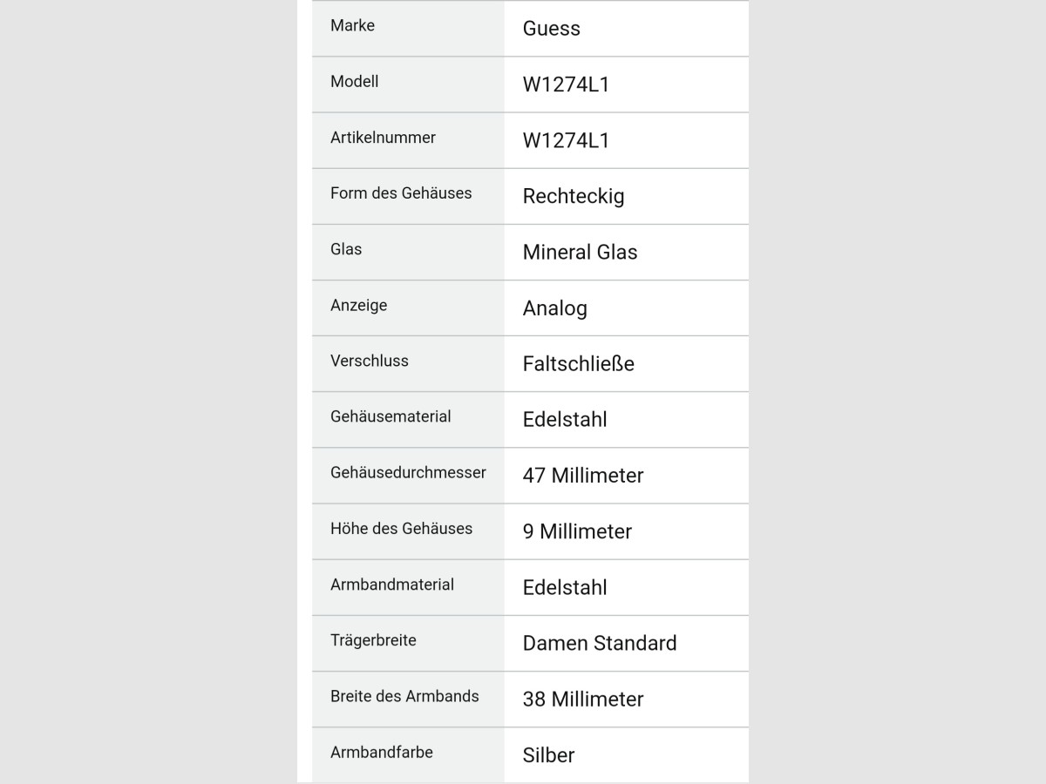1046x784 pixels.
Task: Select the Mineral Glas value
Action: (580, 253)
